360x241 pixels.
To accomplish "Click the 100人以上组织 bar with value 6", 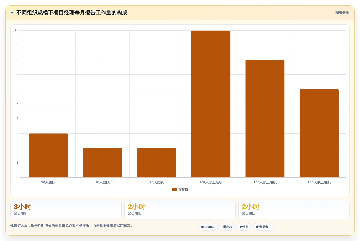I will coord(319,133).
